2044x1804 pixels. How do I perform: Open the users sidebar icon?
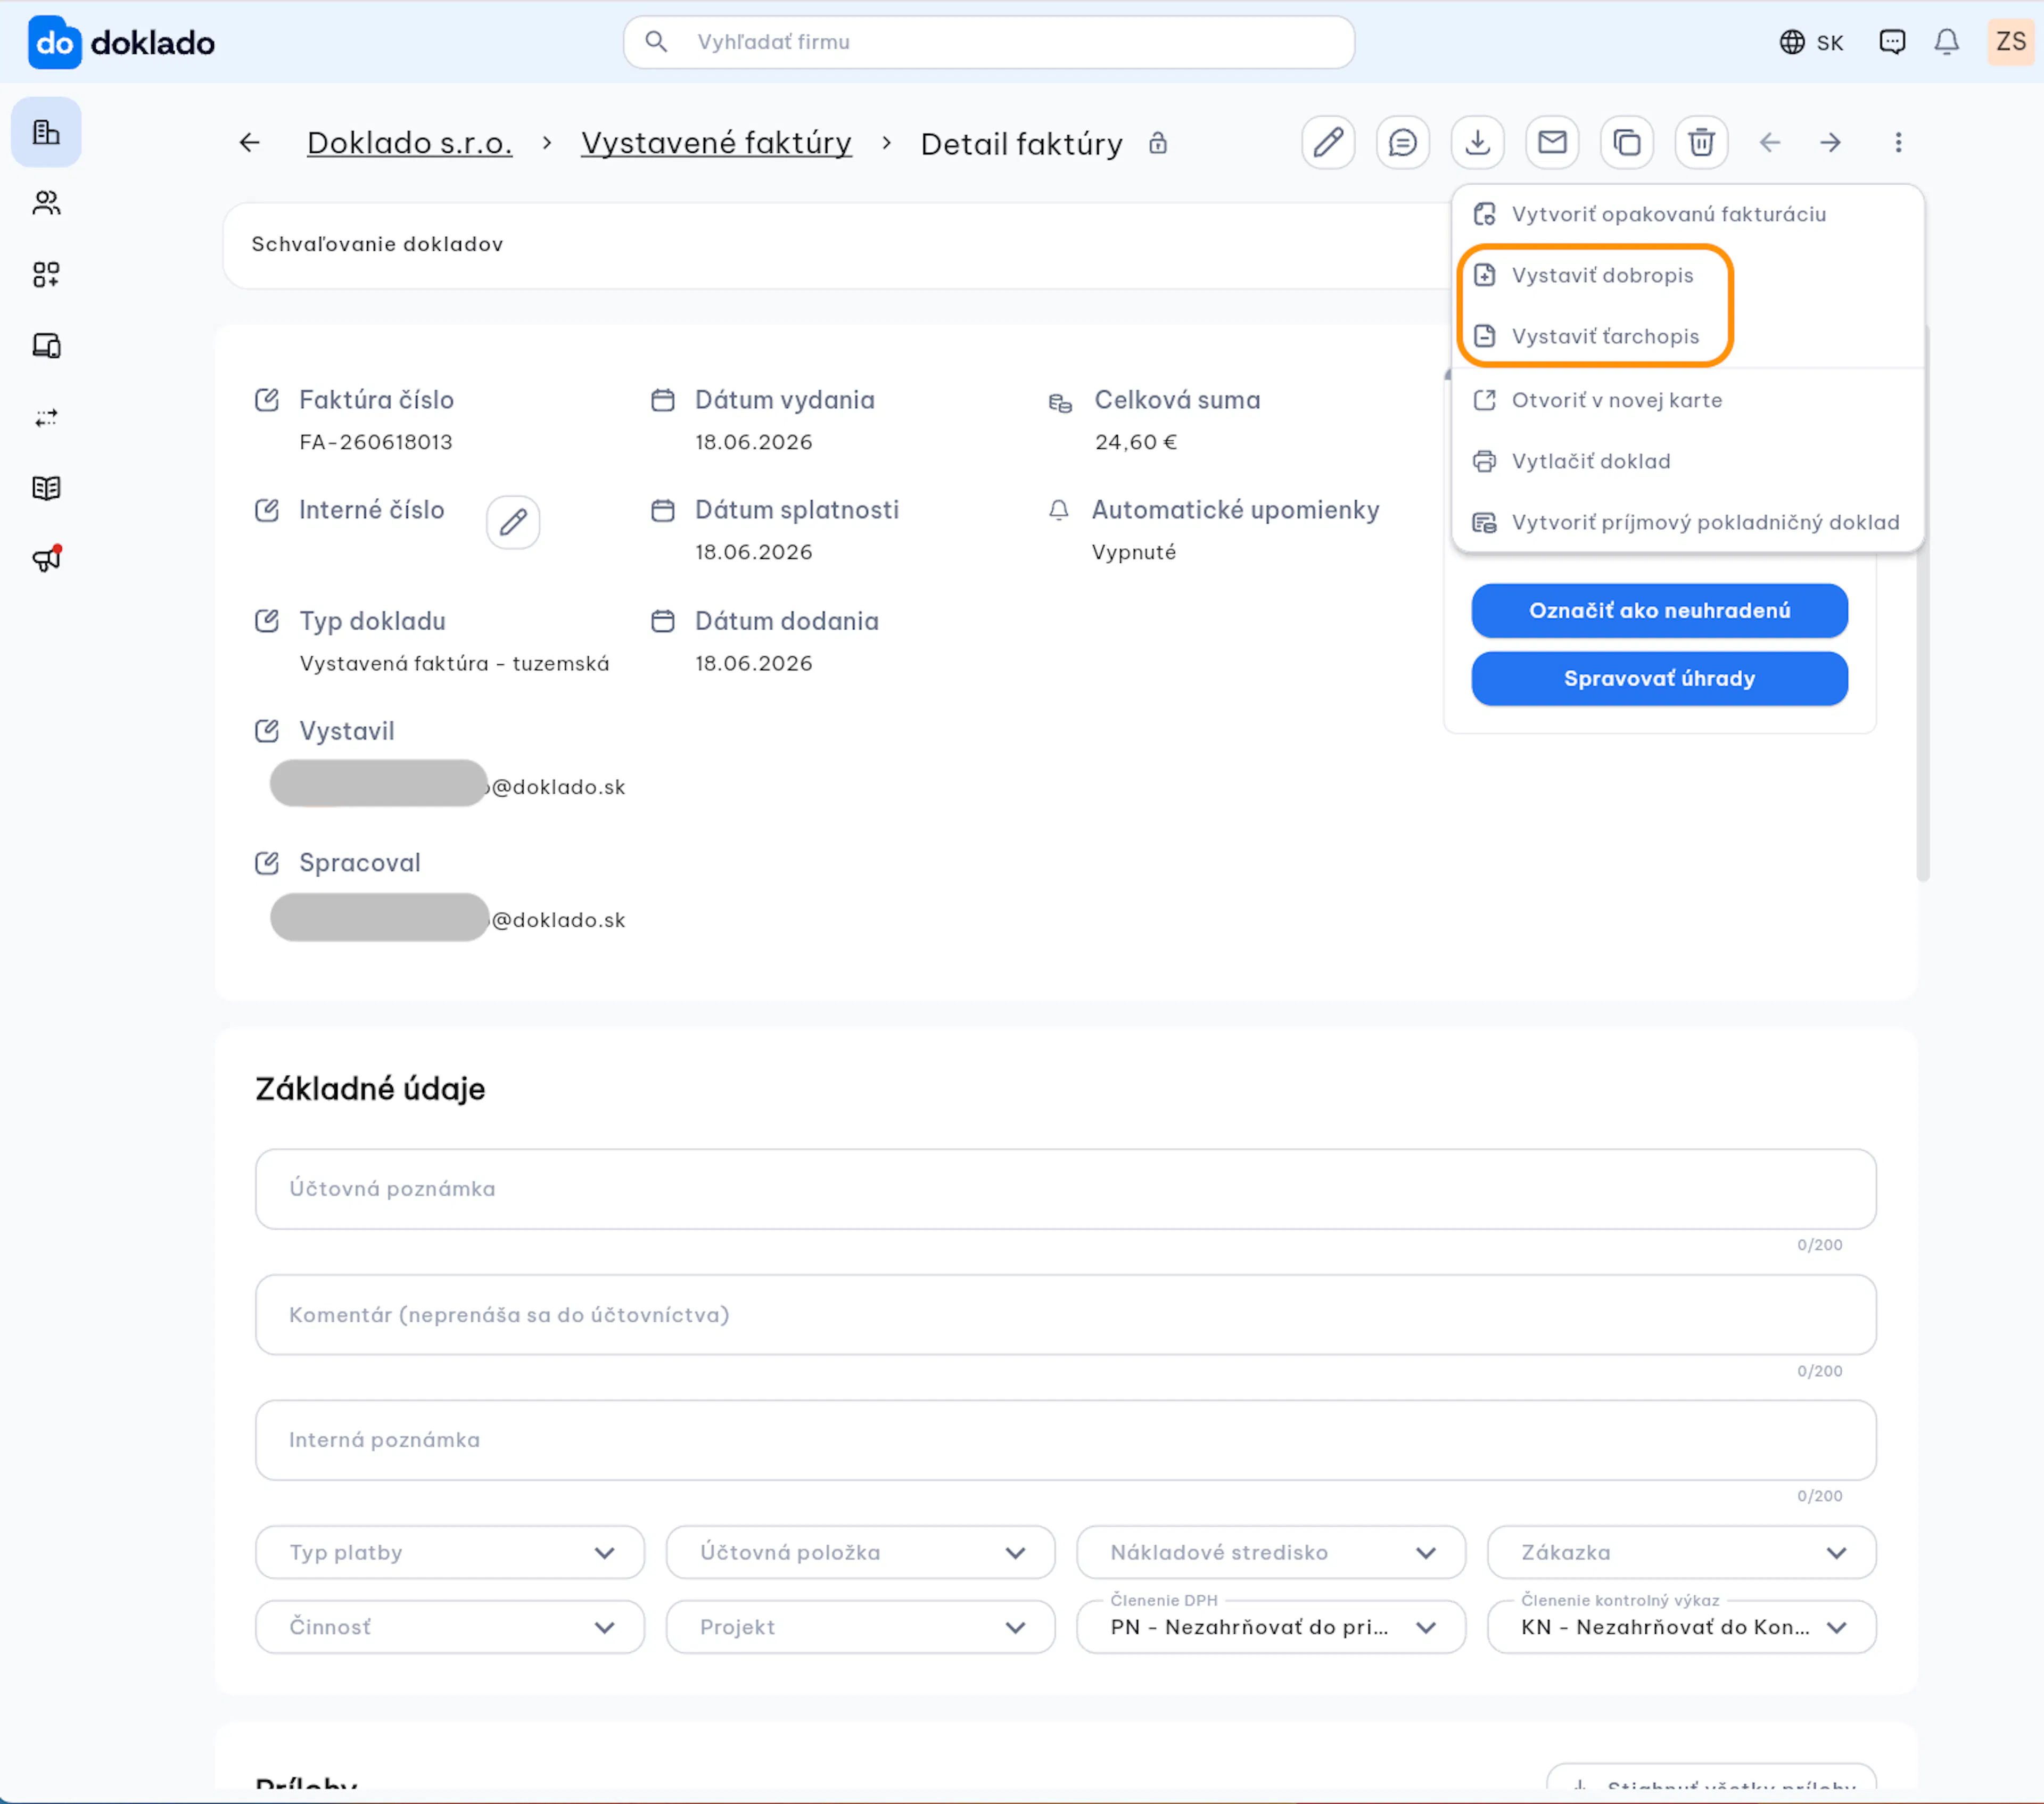pyautogui.click(x=46, y=203)
